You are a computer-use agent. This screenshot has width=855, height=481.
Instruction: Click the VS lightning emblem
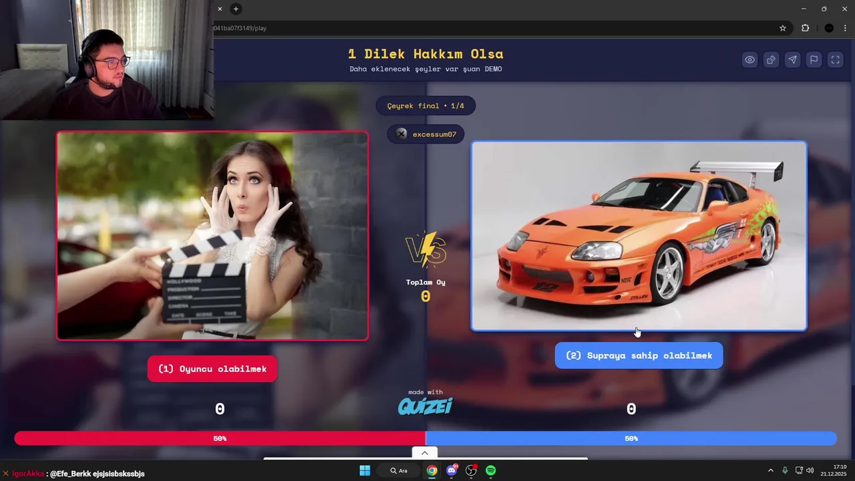425,250
